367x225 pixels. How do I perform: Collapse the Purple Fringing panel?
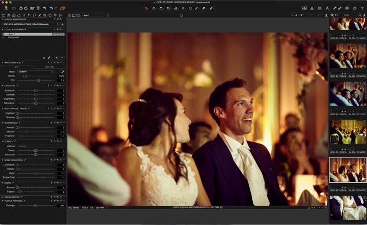click(3, 201)
